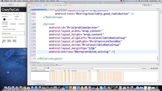Image resolution: width=162 pixels, height=91 pixels.
Task: Check the Friendly checkbox
Action: [3, 24]
